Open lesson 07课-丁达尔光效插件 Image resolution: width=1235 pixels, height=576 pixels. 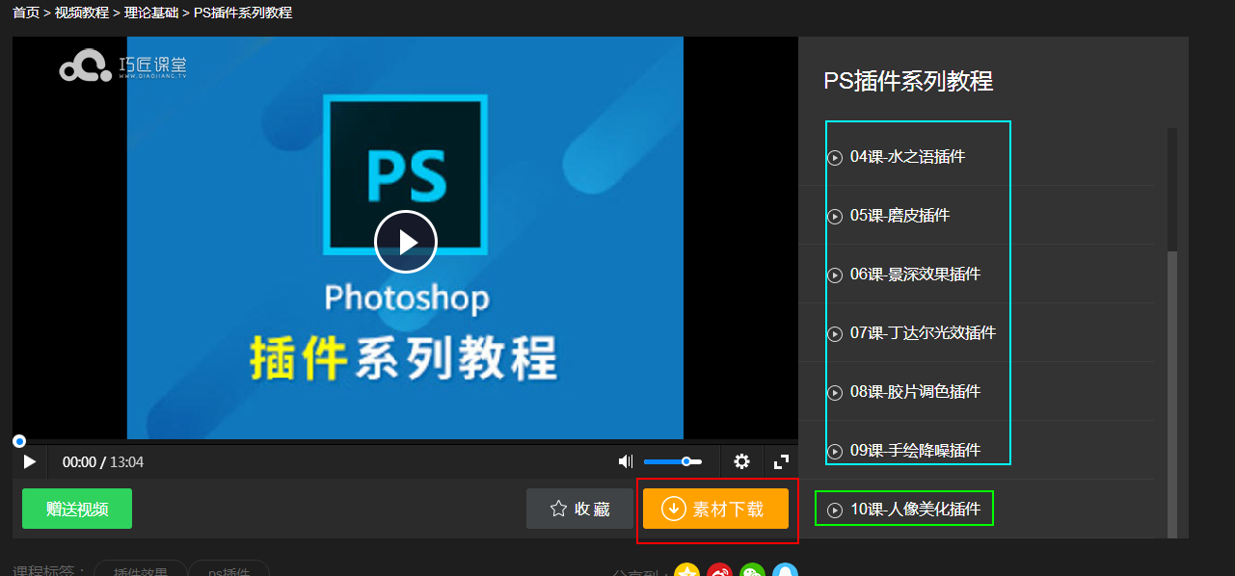click(x=923, y=333)
